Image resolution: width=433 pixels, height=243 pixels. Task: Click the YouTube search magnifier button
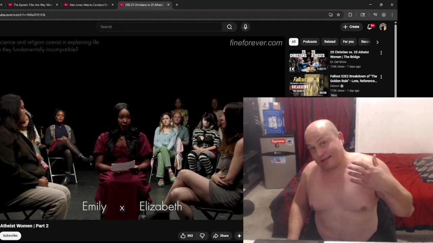[x=229, y=27]
